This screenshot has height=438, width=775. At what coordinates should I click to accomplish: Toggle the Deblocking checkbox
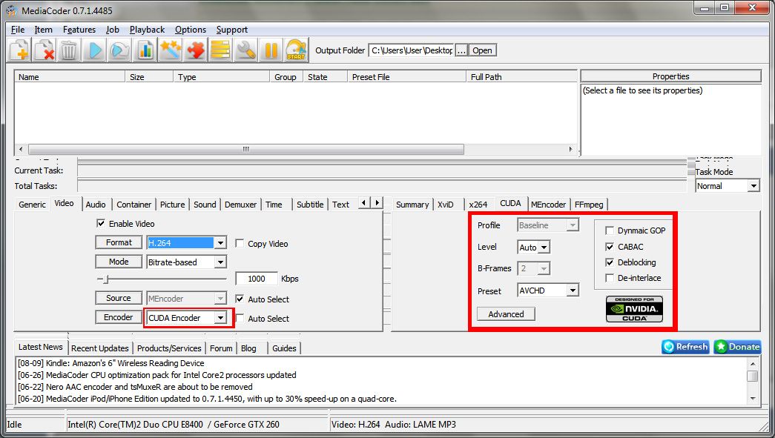[610, 262]
